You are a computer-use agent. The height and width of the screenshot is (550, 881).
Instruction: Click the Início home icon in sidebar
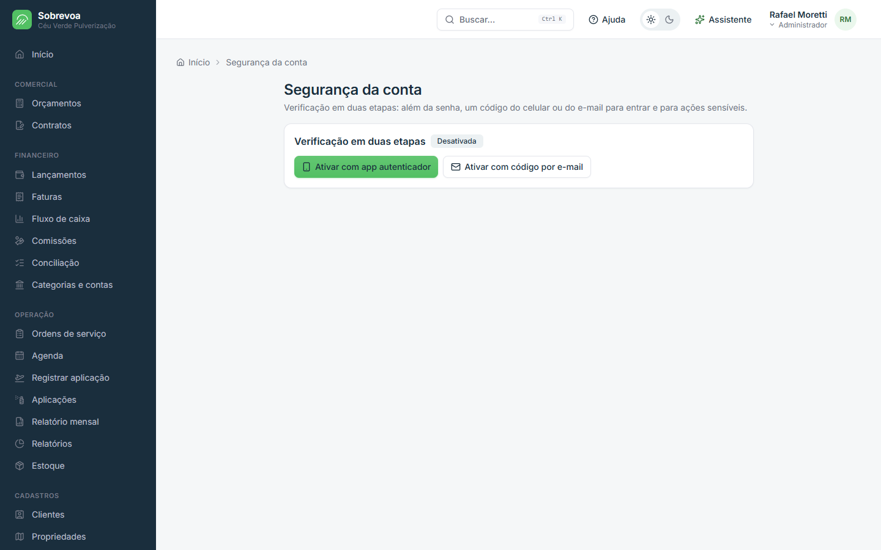coord(20,54)
